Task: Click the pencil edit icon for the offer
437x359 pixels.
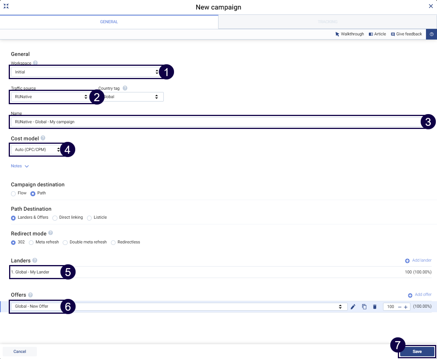Action: [353, 307]
